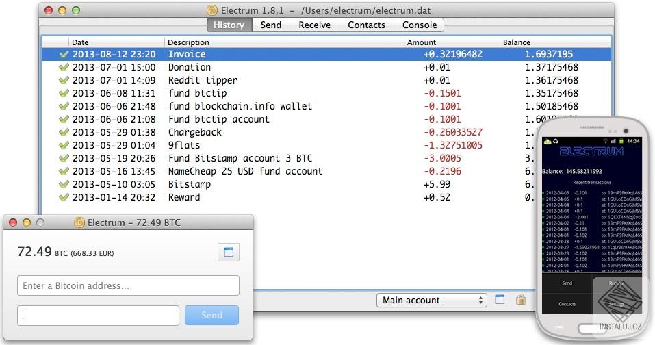Click confirmed checkmark of Reward row
This screenshot has width=655, height=345.
[x=64, y=197]
